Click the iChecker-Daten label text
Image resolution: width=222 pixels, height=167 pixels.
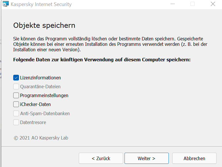coord(35,104)
